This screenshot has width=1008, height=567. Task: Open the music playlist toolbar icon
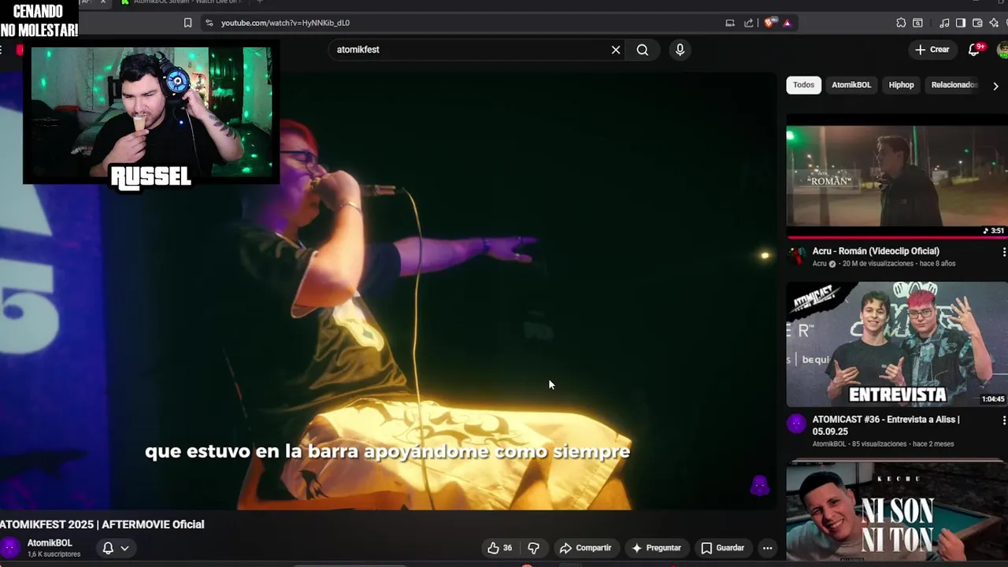pos(944,23)
